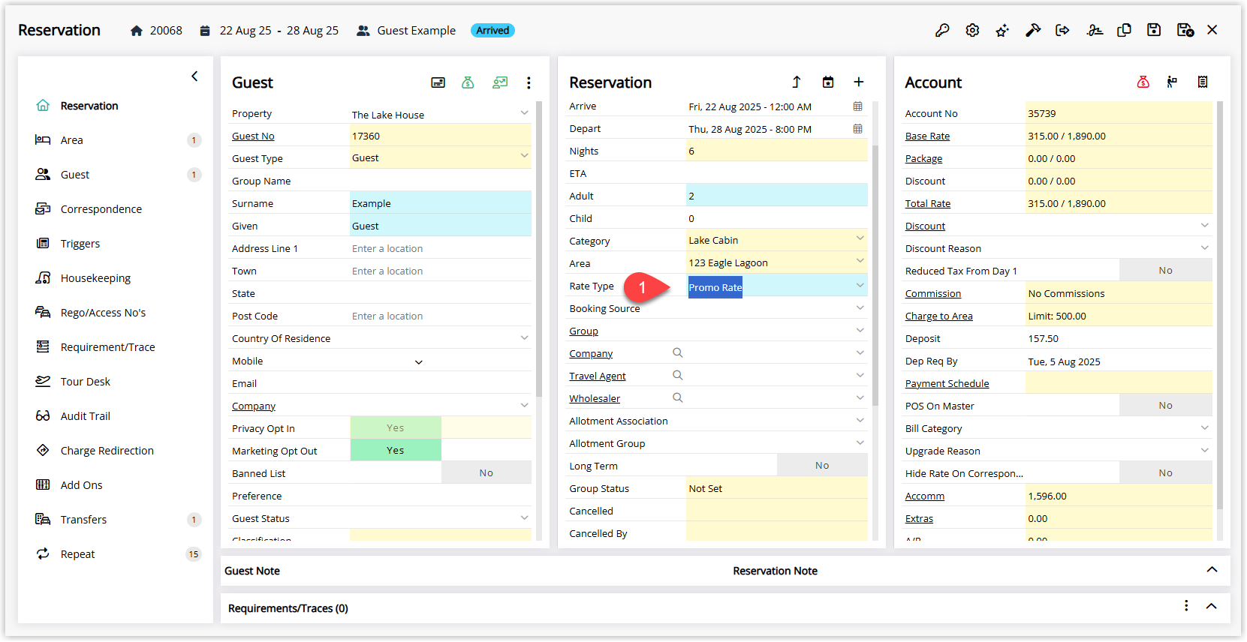Click the porter carrying box icon
1247x642 pixels.
(x=1172, y=82)
